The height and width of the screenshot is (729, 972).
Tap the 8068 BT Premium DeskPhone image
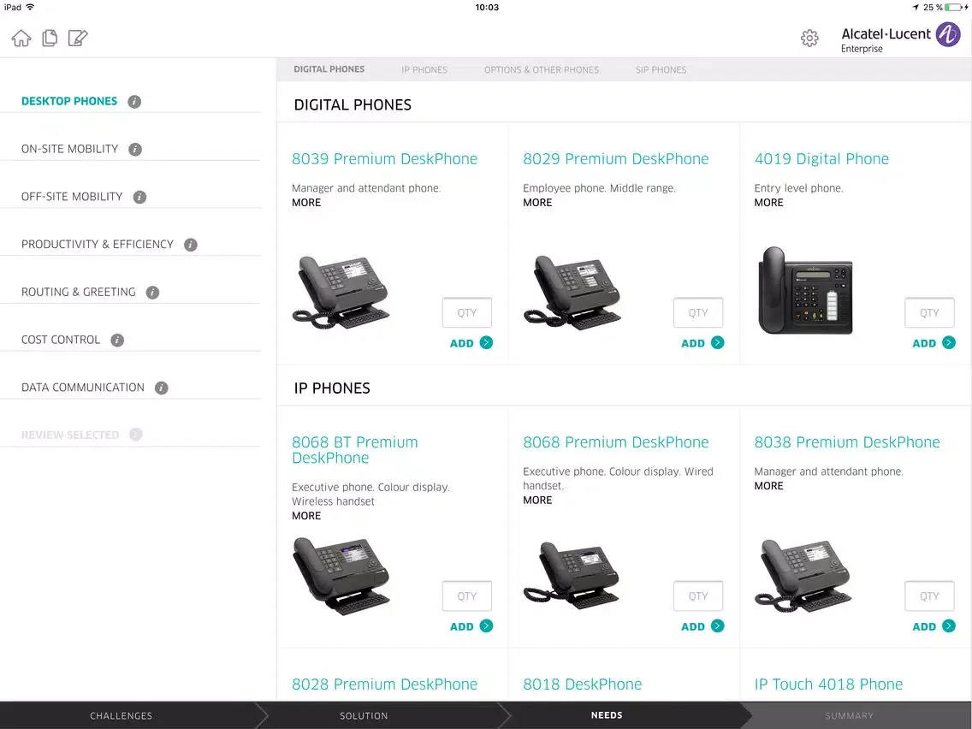tap(341, 576)
